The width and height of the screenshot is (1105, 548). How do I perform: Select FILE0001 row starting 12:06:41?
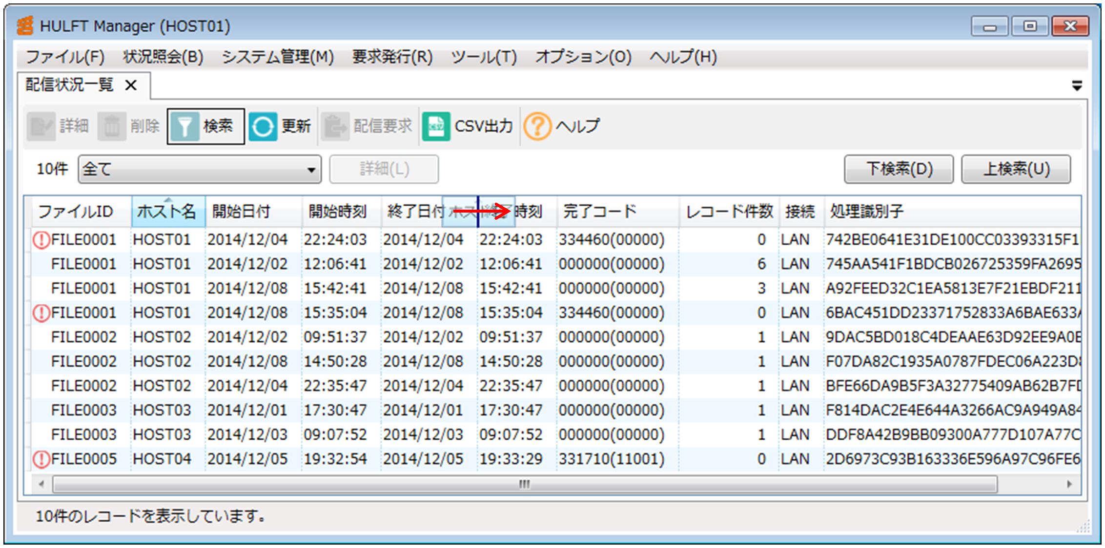click(556, 264)
